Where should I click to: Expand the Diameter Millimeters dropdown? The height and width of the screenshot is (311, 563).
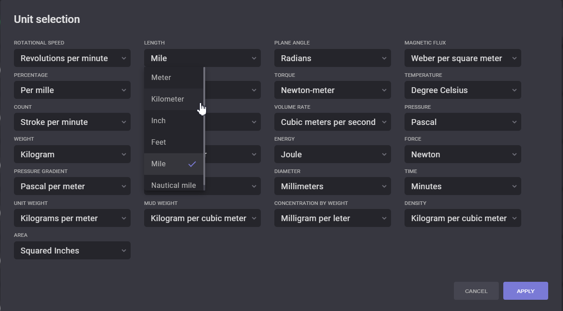point(332,187)
